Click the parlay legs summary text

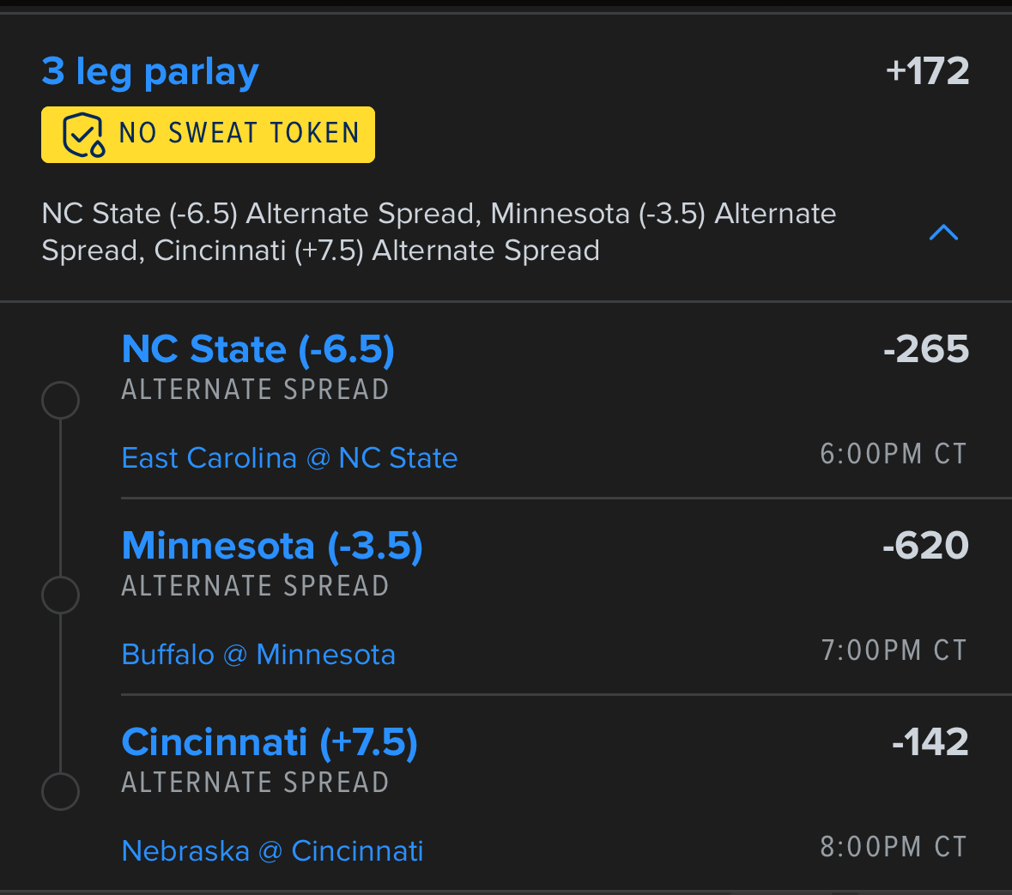click(x=438, y=232)
